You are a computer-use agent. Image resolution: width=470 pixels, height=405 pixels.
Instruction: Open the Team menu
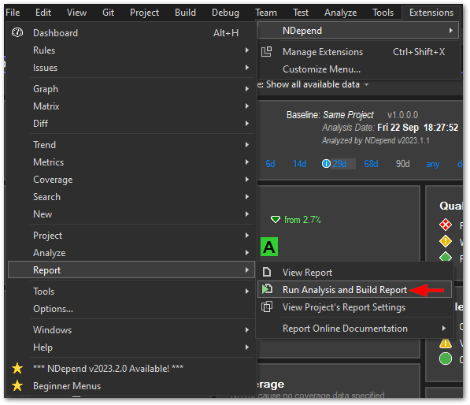pyautogui.click(x=266, y=13)
